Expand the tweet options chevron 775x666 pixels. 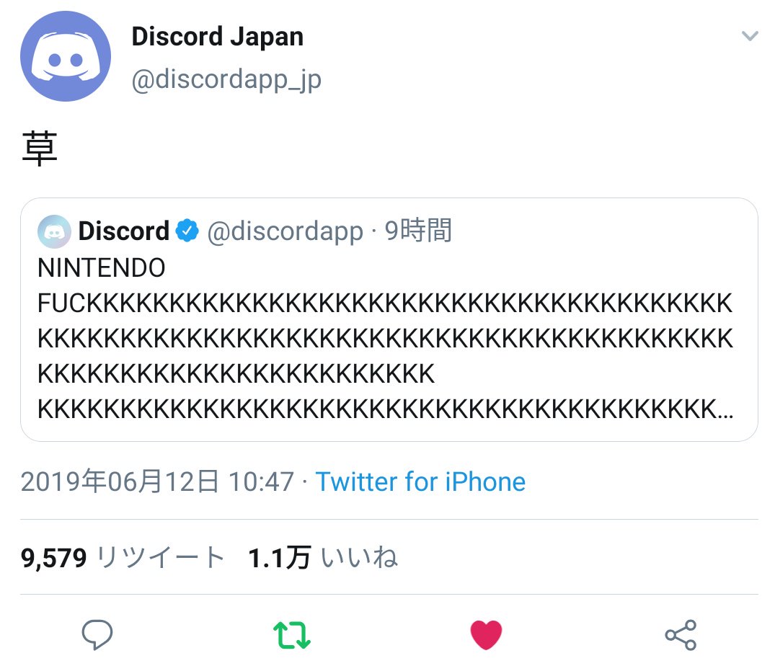tap(750, 35)
